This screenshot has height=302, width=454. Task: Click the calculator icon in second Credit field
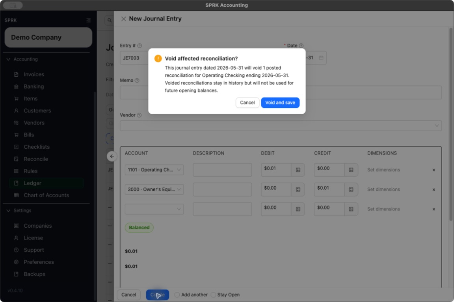click(x=351, y=190)
